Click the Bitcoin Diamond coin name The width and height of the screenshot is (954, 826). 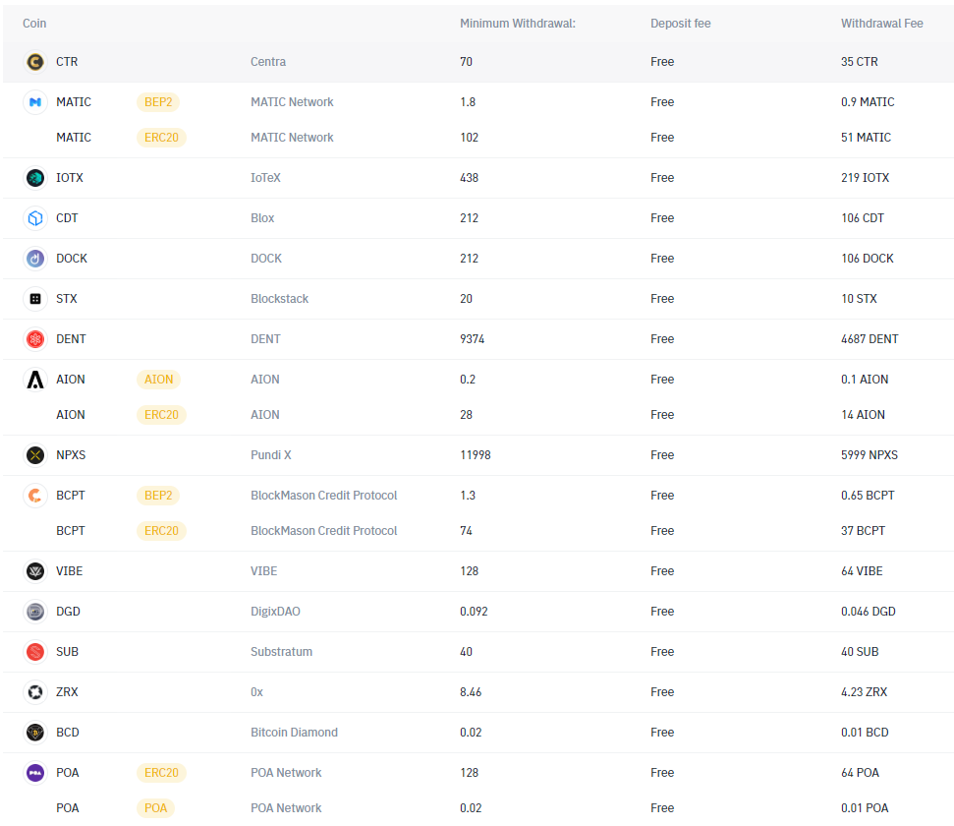click(295, 733)
